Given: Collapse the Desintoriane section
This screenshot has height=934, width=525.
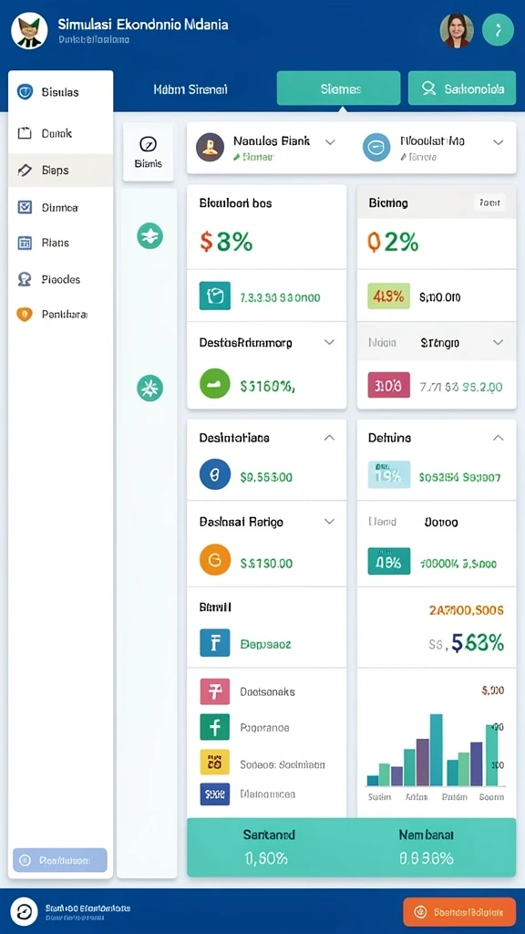Looking at the screenshot, I should pos(328,438).
